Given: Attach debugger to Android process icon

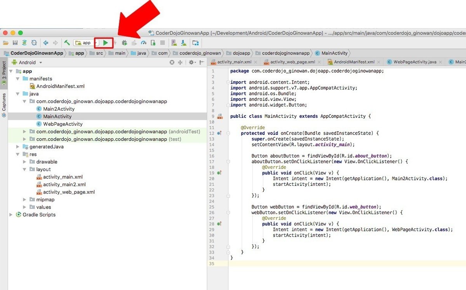Looking at the screenshot, I should (153, 43).
